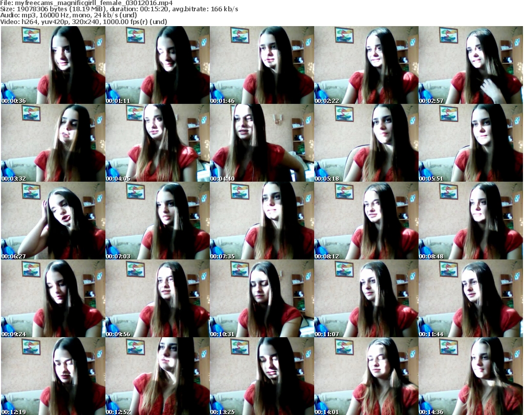Open the 00:10:31 thumbnail
The width and height of the screenshot is (524, 415).
261,298
